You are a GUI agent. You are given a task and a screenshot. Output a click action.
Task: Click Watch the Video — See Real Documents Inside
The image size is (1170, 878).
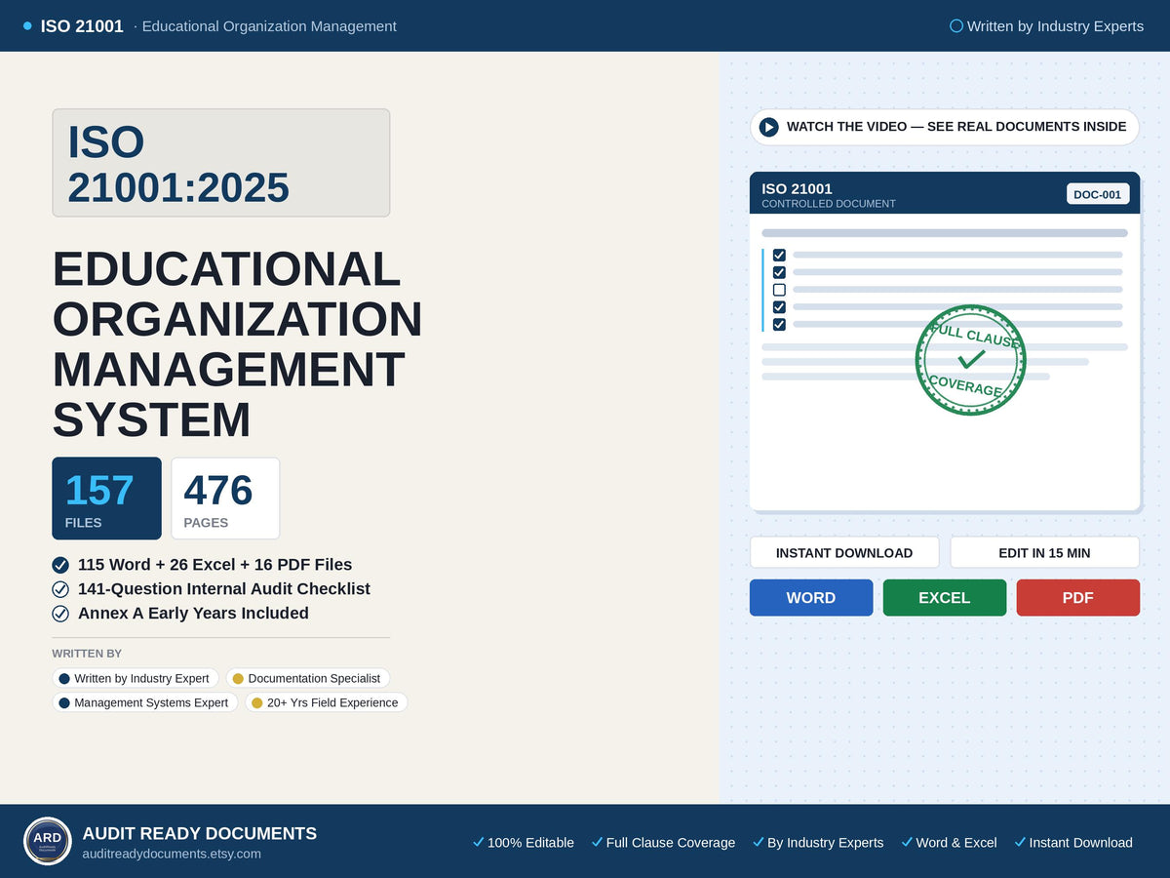pyautogui.click(x=945, y=127)
